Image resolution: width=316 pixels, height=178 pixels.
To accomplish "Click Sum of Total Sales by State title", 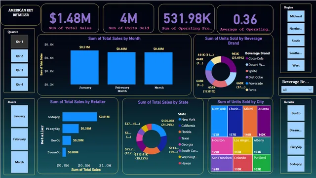I will click(x=163, y=102).
